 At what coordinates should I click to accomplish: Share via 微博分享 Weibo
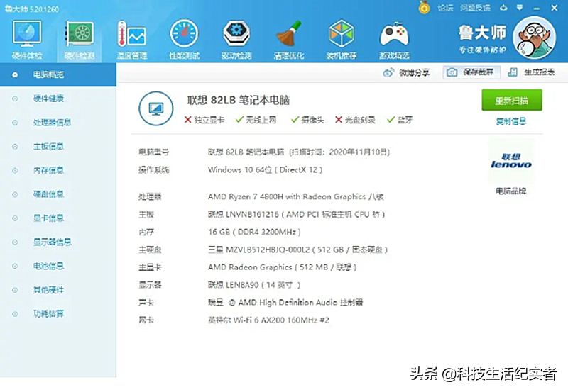pyautogui.click(x=406, y=73)
